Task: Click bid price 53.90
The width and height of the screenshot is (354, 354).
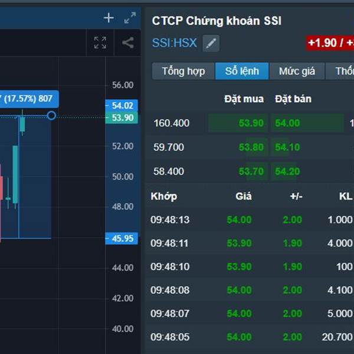Action: (251, 123)
